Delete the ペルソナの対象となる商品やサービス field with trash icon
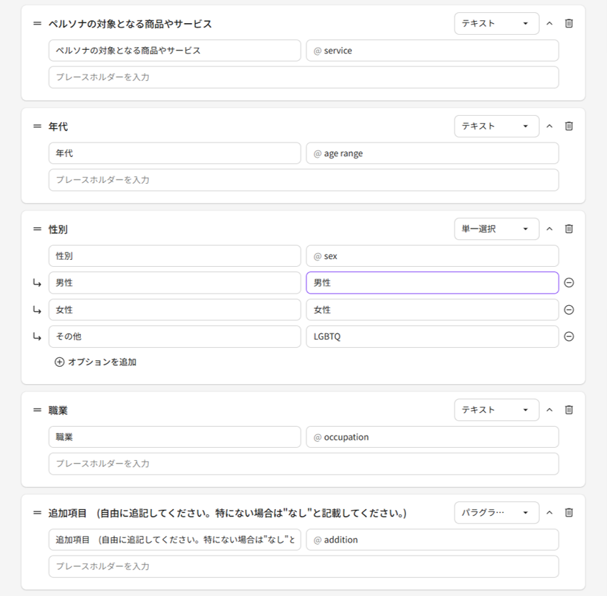The height and width of the screenshot is (596, 607). (569, 23)
